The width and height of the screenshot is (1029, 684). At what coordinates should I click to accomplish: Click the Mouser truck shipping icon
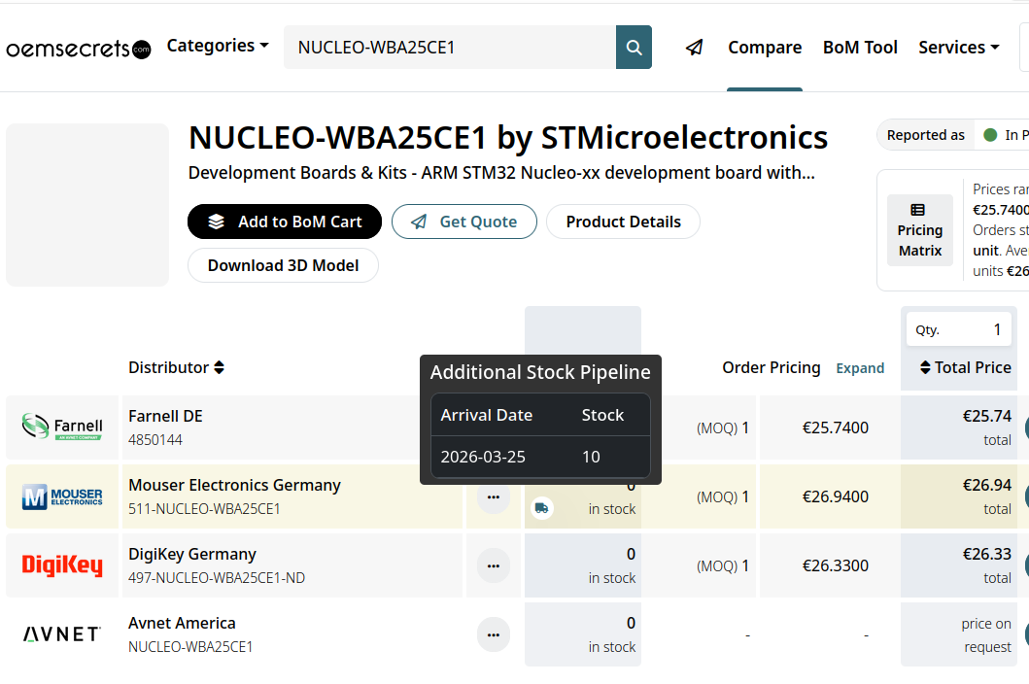(542, 508)
